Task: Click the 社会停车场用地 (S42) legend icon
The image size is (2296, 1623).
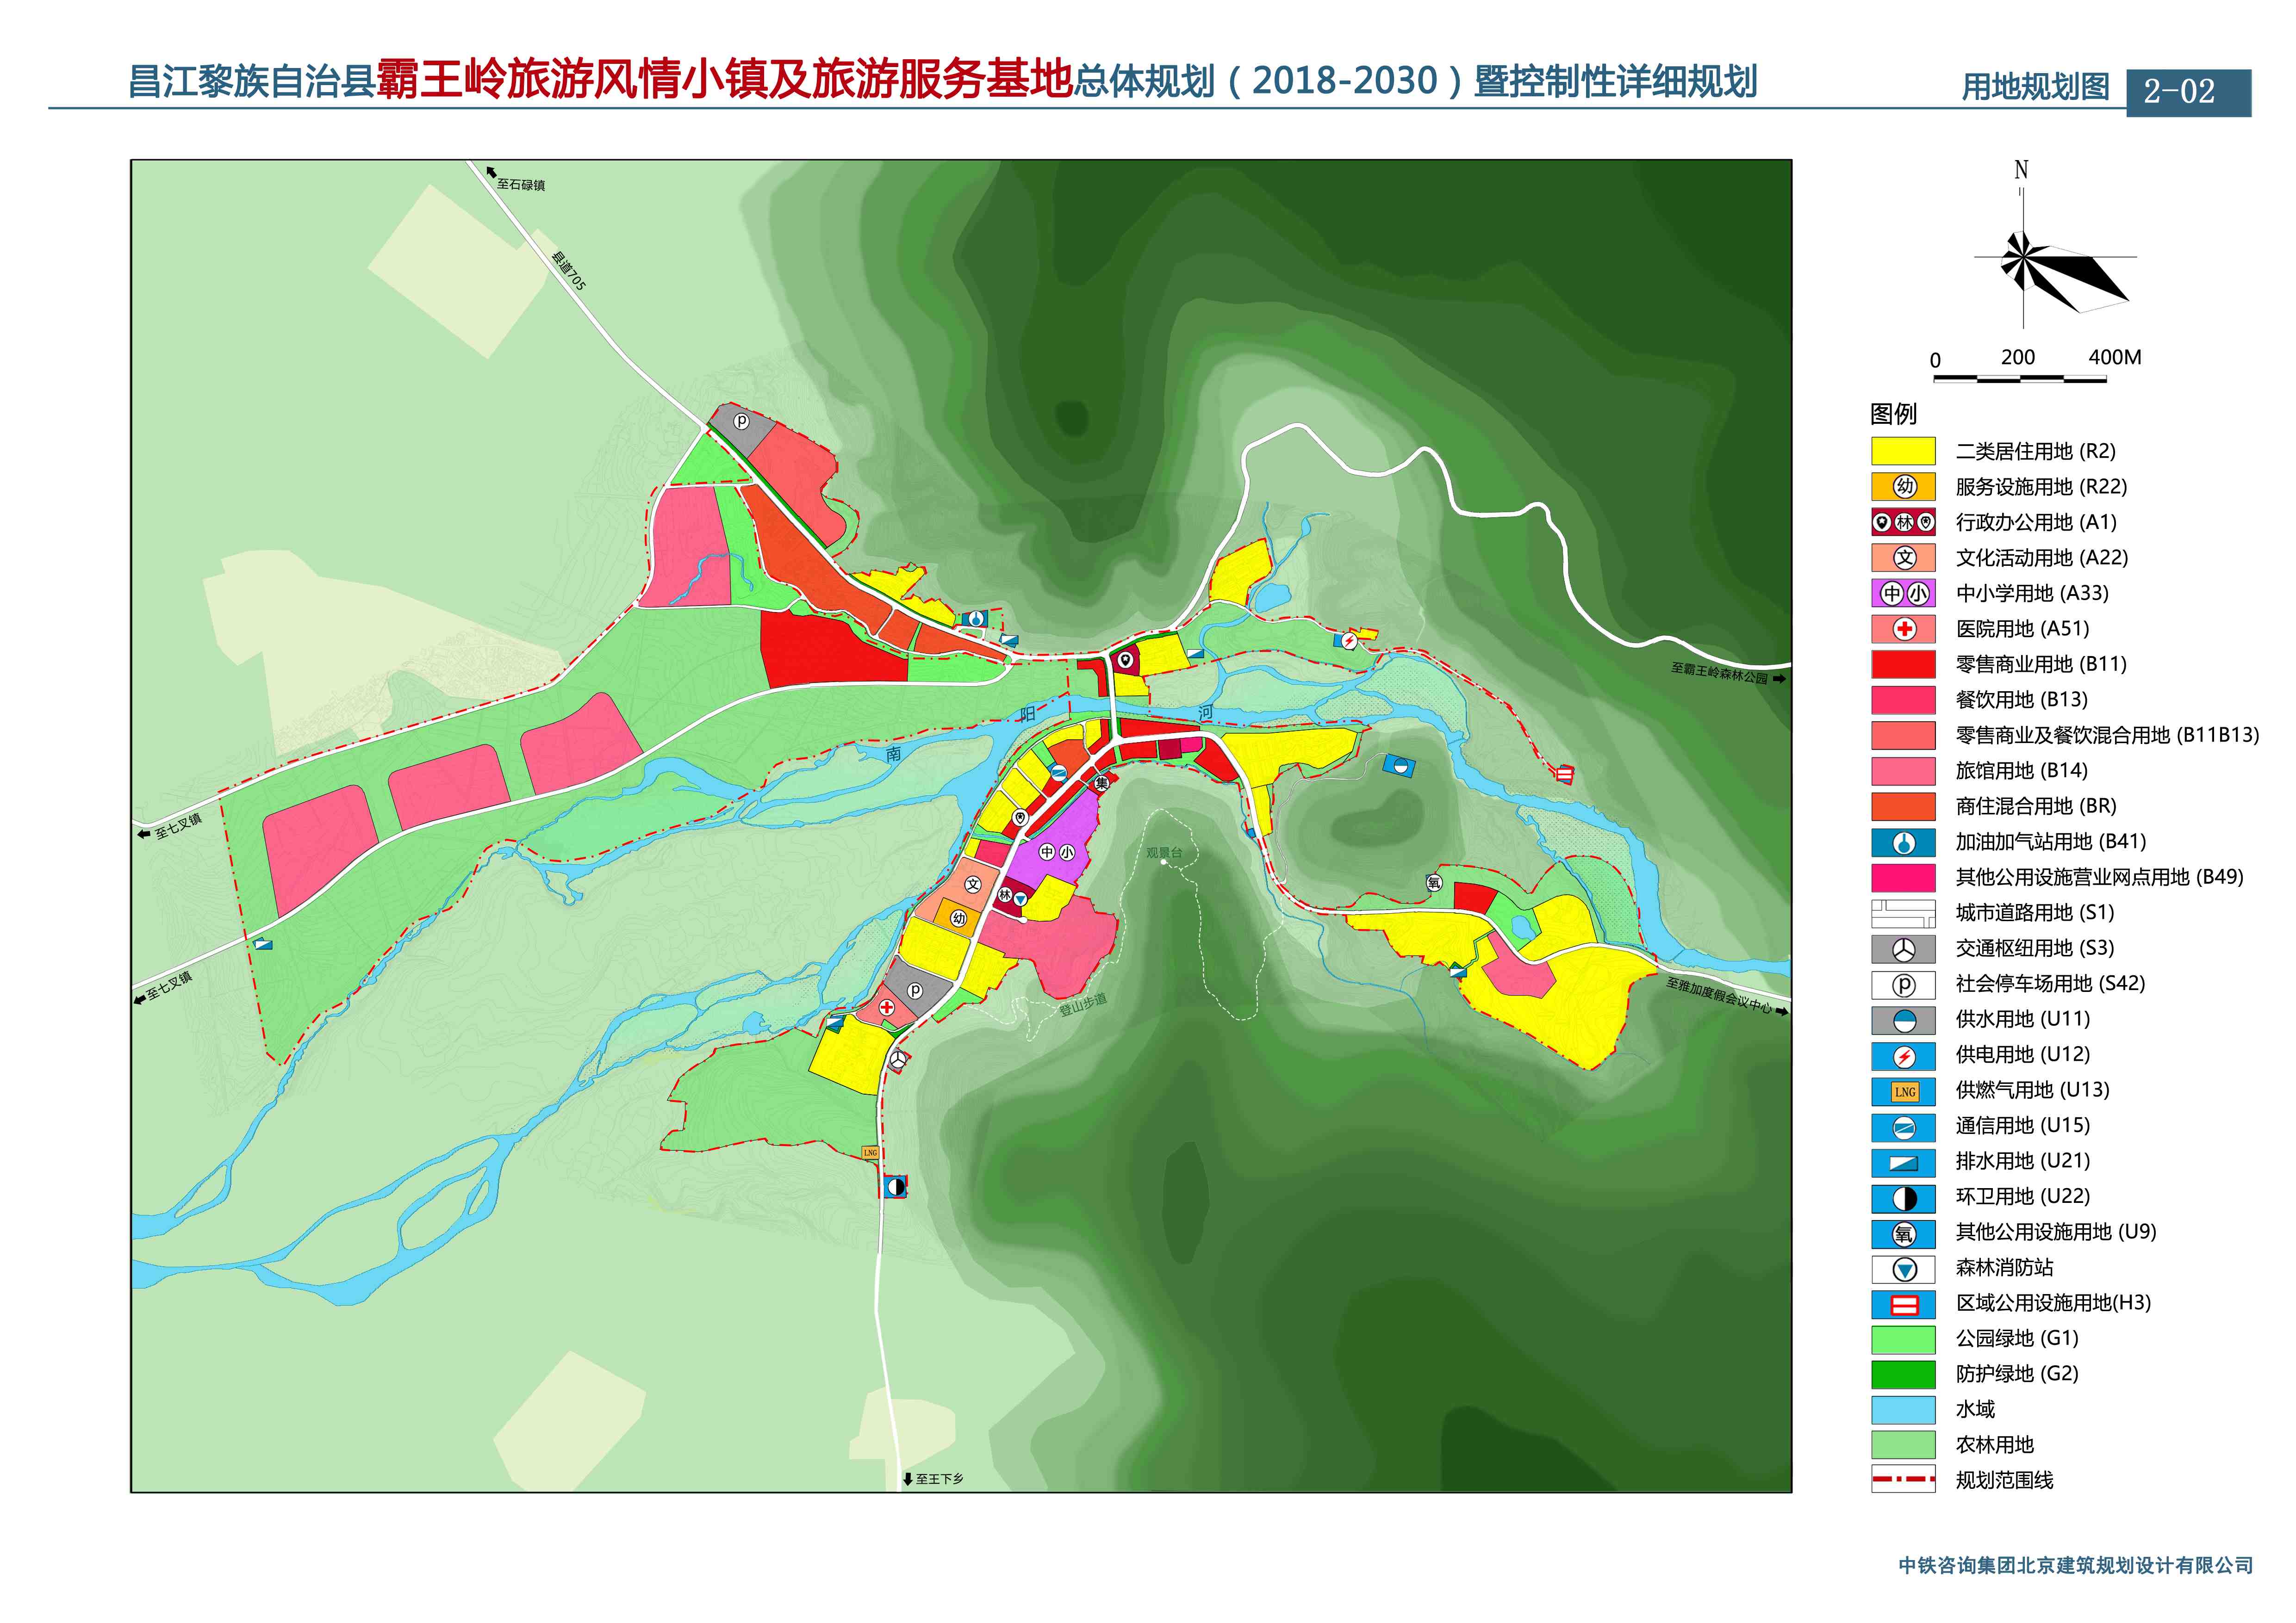Action: pos(1904,984)
